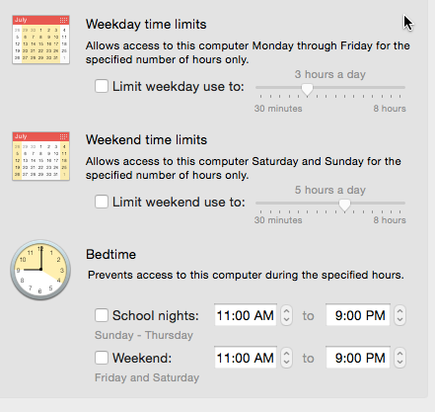Select the School nights 11:00 AM start field
Viewport: 435px width, 412px height.
tap(246, 315)
